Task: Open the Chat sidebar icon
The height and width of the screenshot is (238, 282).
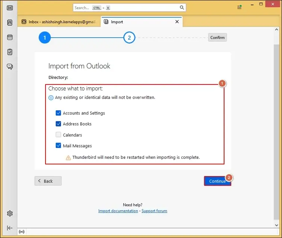Action: pos(10,66)
